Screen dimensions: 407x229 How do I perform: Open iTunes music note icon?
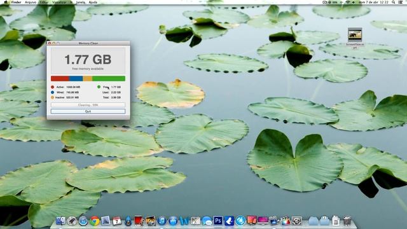[162, 221]
